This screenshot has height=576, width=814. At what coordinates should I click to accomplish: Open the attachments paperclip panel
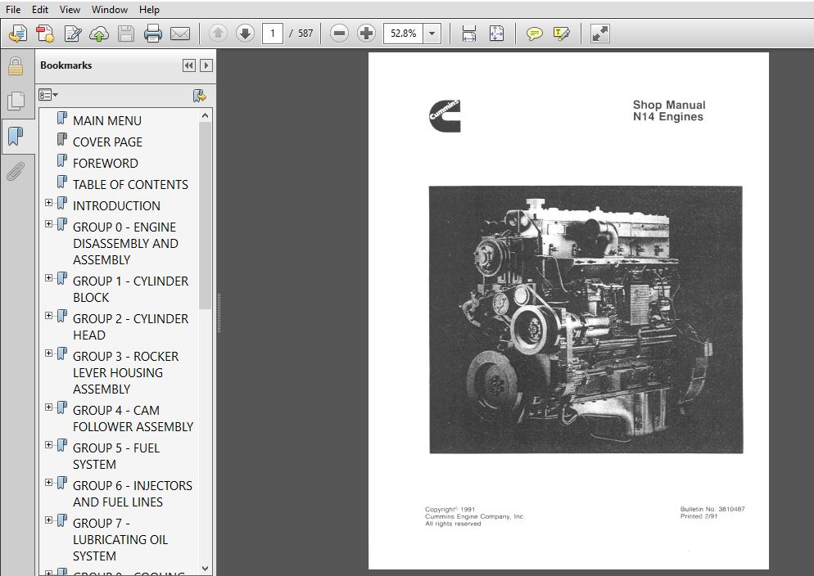point(16,172)
